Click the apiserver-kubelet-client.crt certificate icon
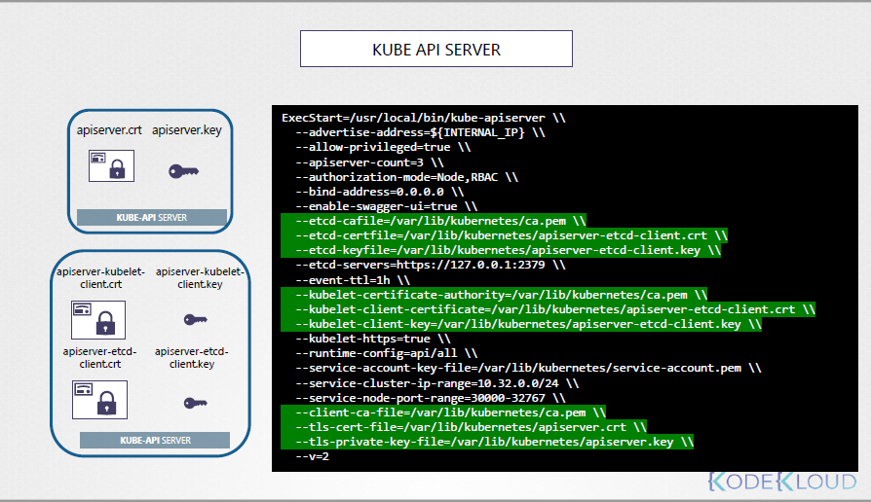This screenshot has height=502, width=871. coord(98,320)
